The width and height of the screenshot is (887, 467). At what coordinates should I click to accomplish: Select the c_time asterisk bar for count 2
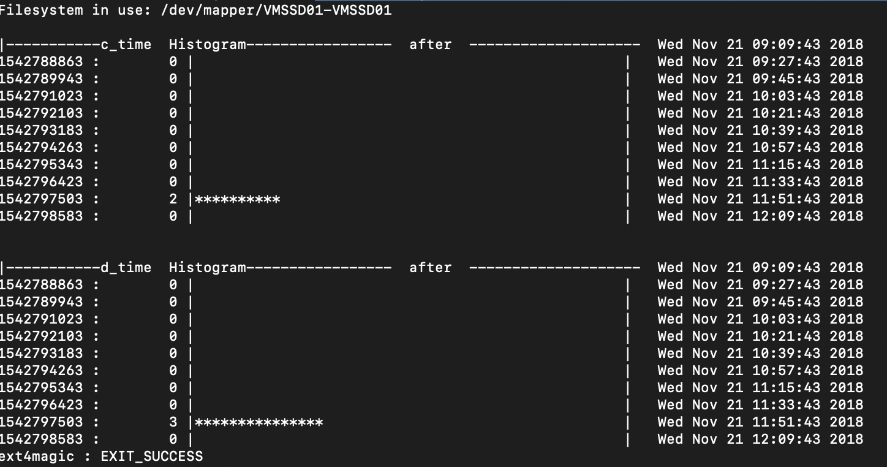click(x=238, y=199)
